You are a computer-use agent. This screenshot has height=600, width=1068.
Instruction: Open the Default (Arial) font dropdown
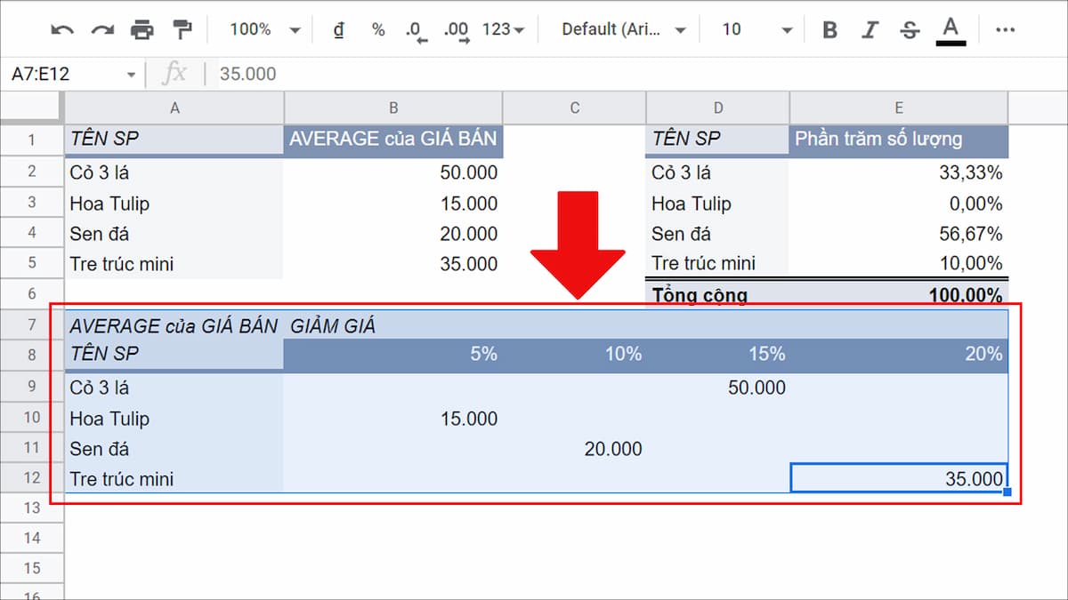(x=623, y=30)
